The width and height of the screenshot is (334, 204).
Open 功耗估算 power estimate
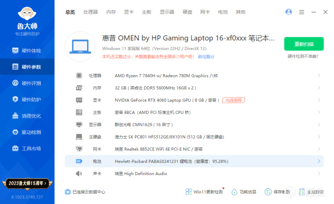pyautogui.click(x=244, y=192)
